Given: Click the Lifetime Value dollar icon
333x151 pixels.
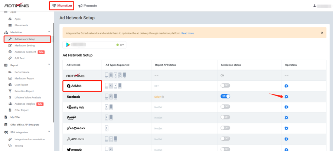Looking at the screenshot, I should [x=10, y=97].
